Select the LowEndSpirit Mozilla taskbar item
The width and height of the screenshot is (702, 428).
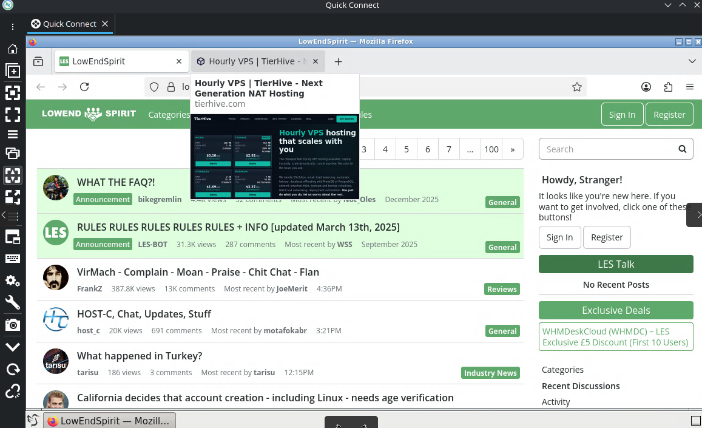110,420
